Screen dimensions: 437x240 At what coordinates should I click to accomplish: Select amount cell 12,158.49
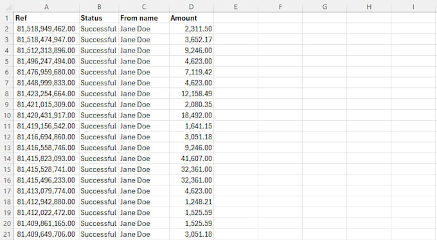pos(192,94)
